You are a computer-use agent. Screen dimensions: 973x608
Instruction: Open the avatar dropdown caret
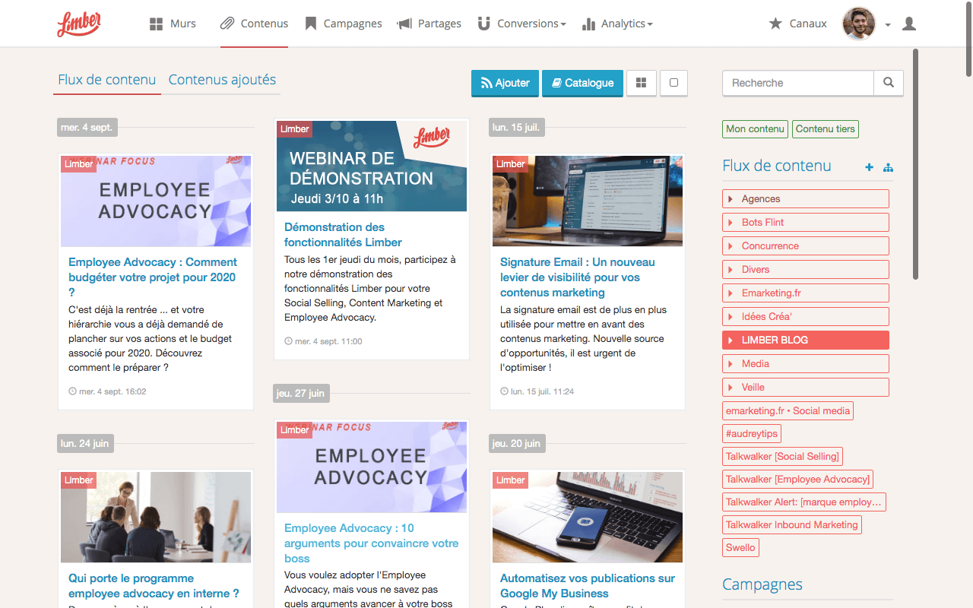pyautogui.click(x=888, y=25)
